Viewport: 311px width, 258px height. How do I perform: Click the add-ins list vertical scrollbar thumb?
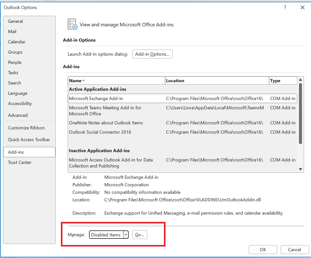[x=300, y=114]
